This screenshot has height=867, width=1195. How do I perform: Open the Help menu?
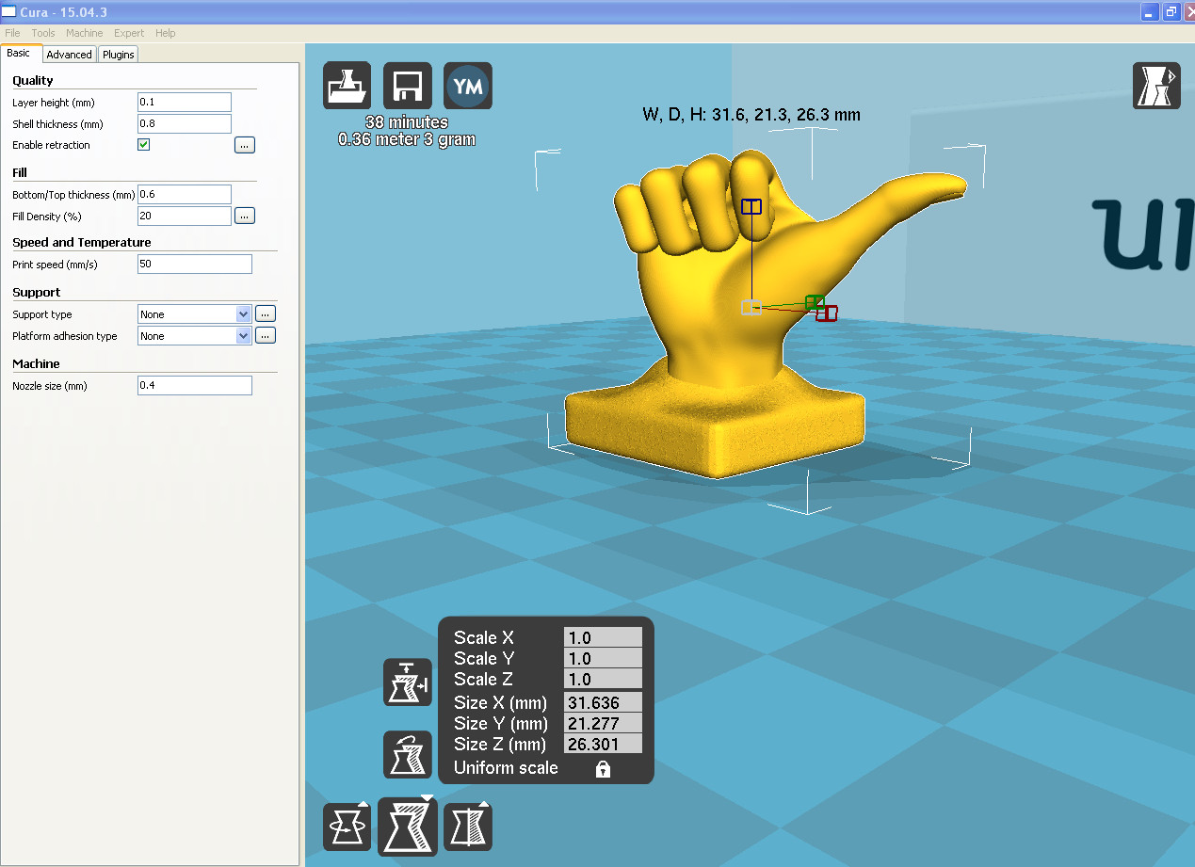[166, 33]
